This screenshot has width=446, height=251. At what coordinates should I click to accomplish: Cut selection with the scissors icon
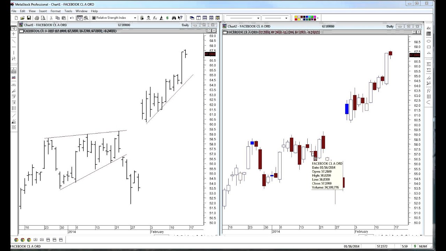(x=51, y=18)
